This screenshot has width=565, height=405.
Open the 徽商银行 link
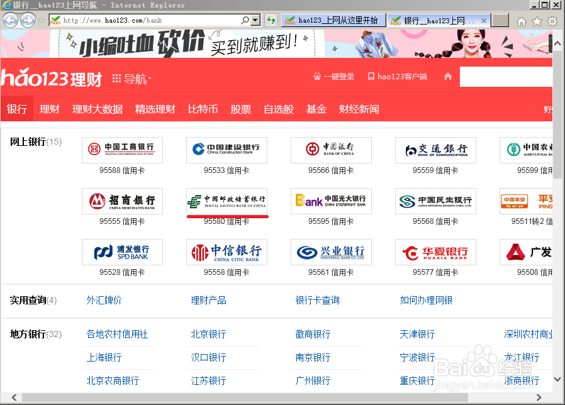coord(313,334)
